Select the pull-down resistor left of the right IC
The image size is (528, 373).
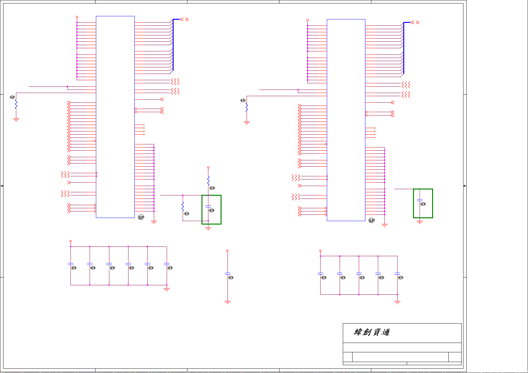pyautogui.click(x=247, y=108)
